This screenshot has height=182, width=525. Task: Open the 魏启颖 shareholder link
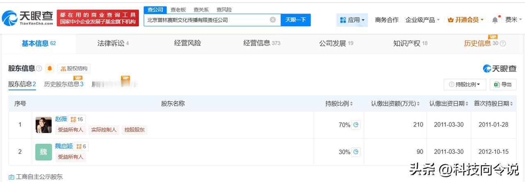coord(64,146)
